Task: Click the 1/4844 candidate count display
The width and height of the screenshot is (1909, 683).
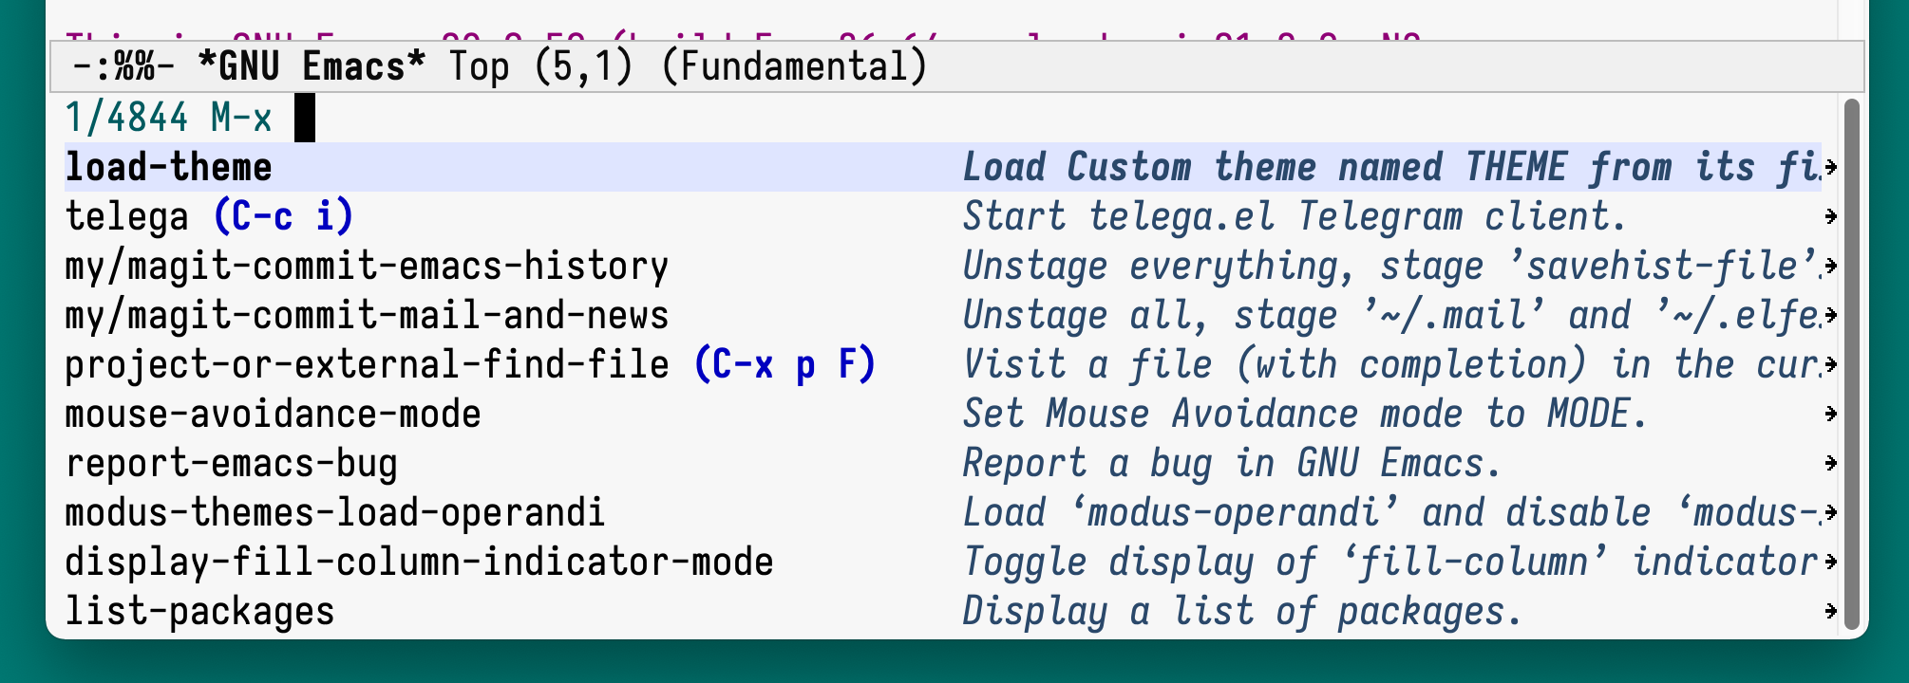Action: pyautogui.click(x=126, y=118)
